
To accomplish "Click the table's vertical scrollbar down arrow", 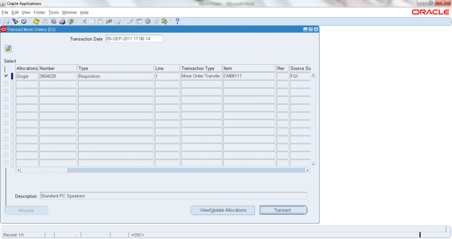I will point(313,164).
